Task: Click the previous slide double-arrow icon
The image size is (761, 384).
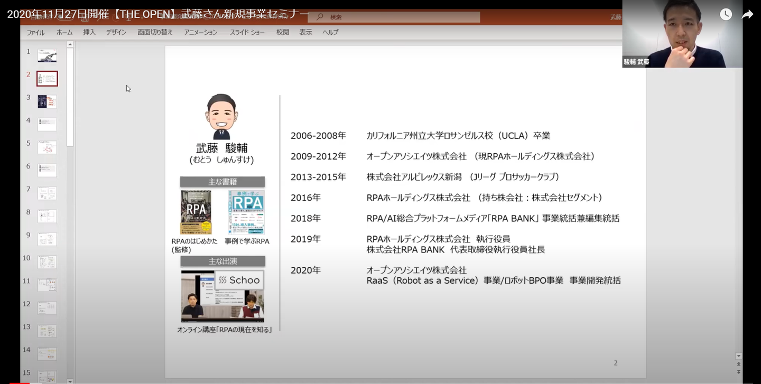Action: 739,364
